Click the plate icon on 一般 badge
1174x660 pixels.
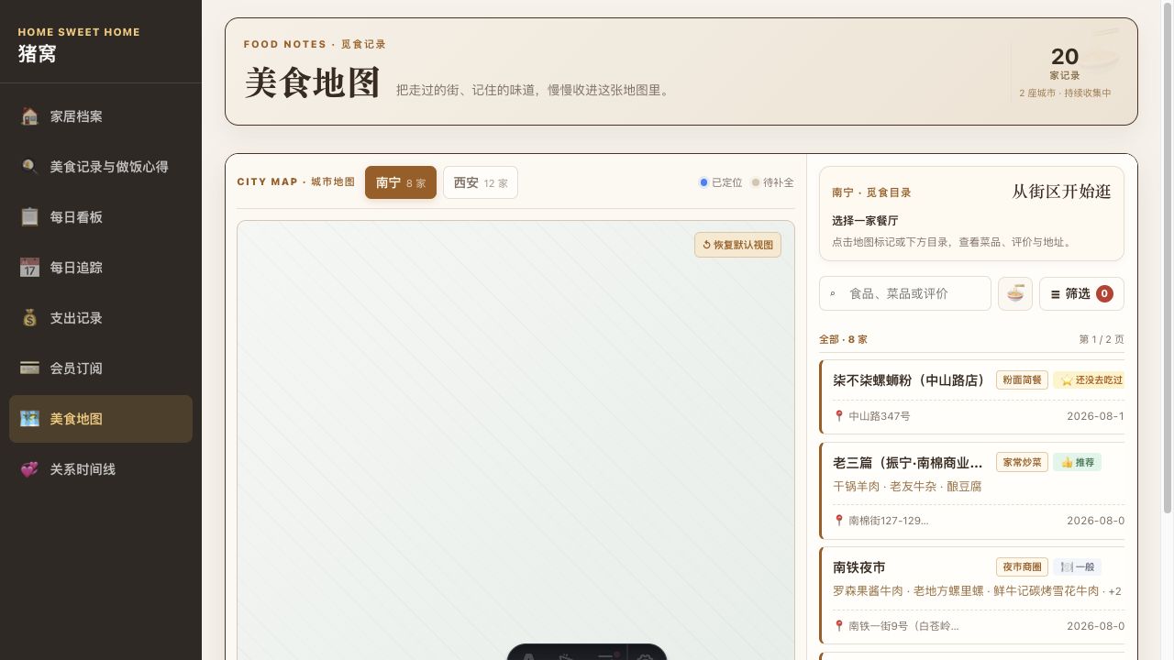click(1067, 567)
